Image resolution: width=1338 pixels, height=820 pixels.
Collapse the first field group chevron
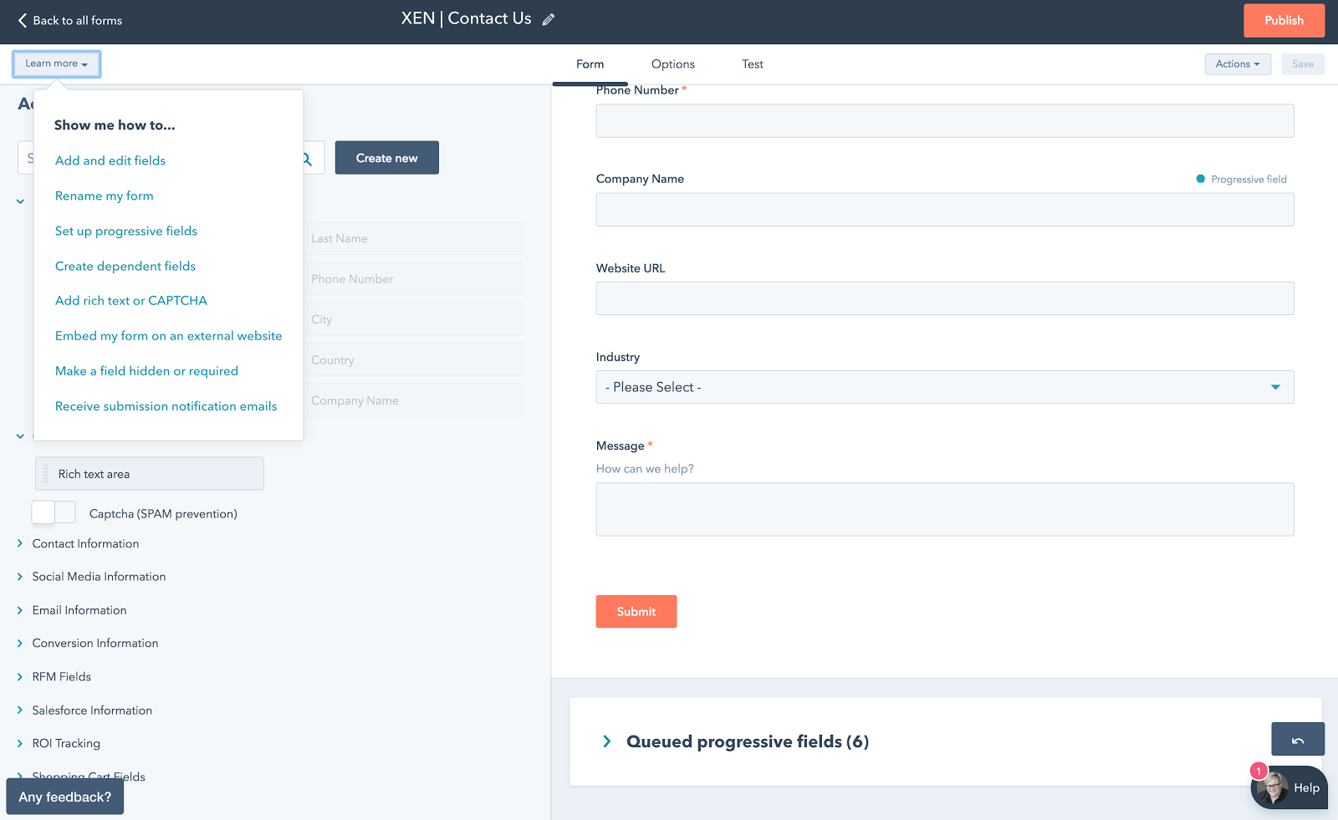(20, 201)
